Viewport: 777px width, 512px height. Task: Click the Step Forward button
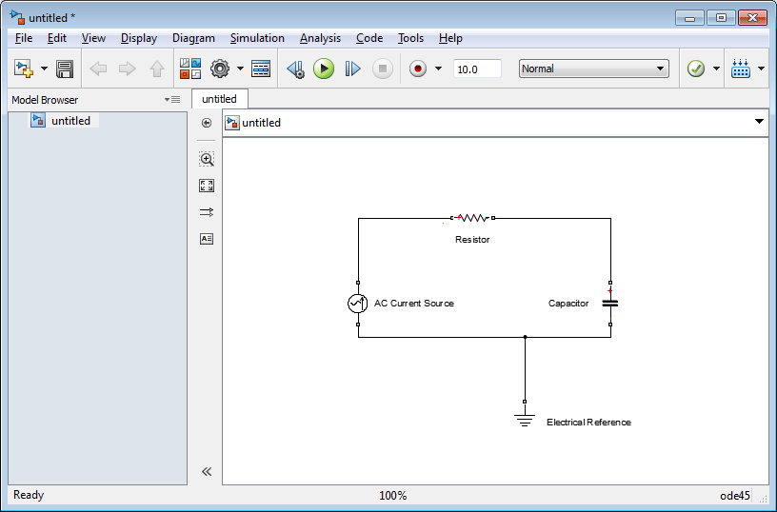(x=353, y=69)
